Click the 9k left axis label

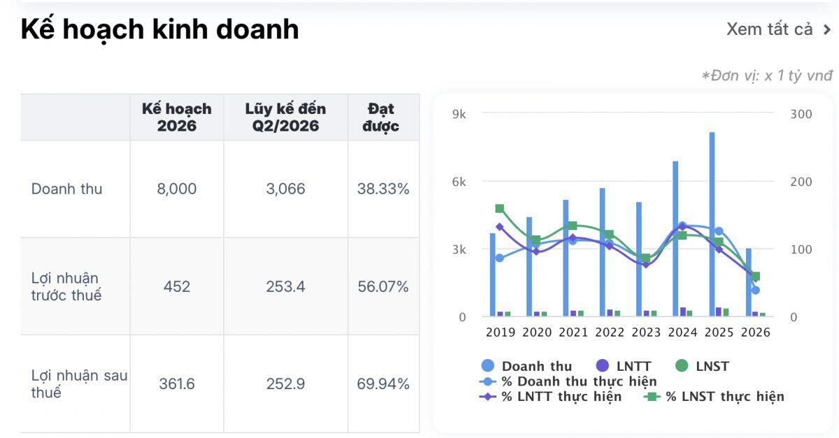pos(459,114)
